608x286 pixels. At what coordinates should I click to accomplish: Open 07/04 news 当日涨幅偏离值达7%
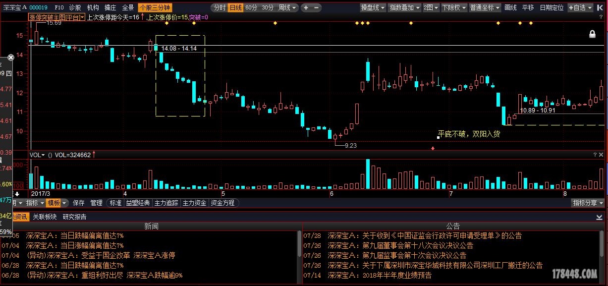75,245
